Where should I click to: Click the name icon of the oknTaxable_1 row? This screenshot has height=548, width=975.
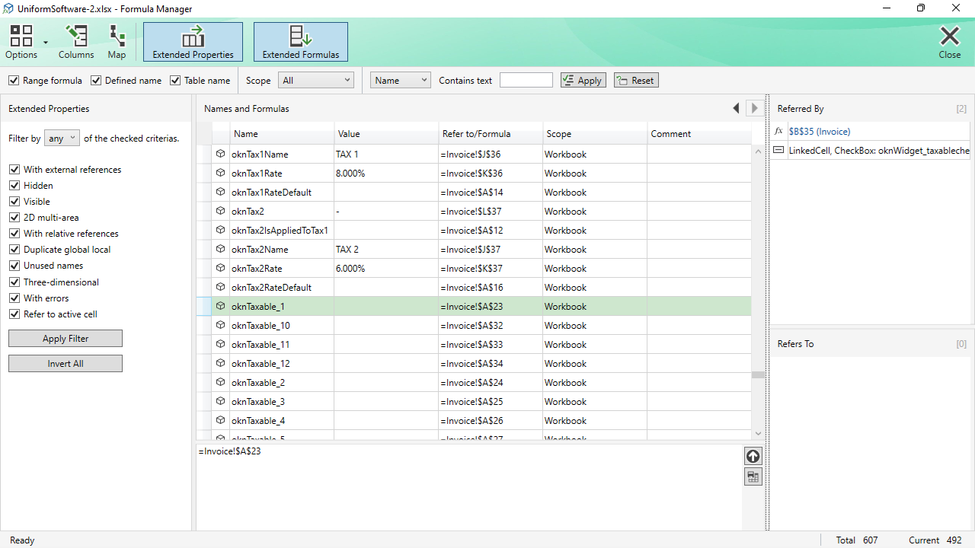click(220, 306)
